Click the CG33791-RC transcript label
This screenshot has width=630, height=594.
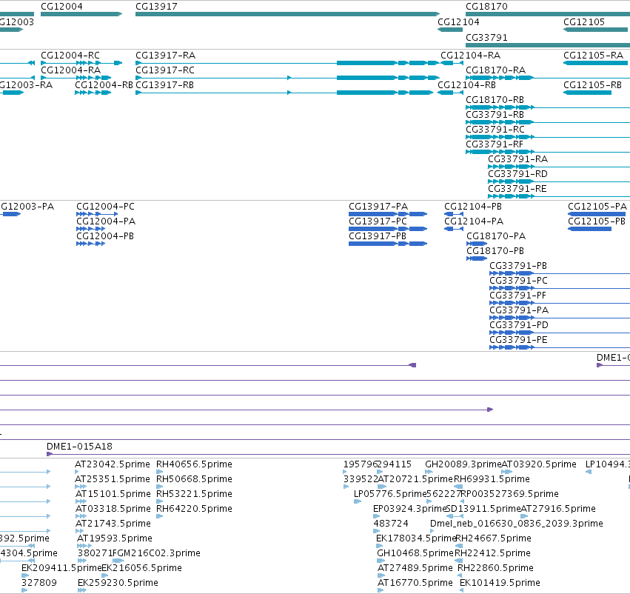[x=495, y=130]
